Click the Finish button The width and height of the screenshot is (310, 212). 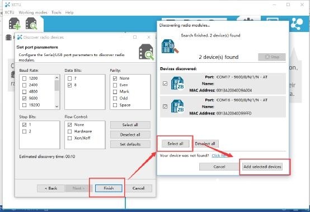109,188
